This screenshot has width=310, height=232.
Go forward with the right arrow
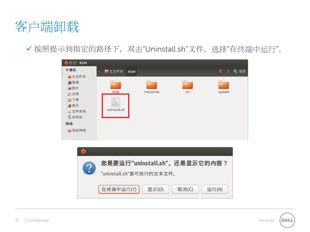[228, 71]
